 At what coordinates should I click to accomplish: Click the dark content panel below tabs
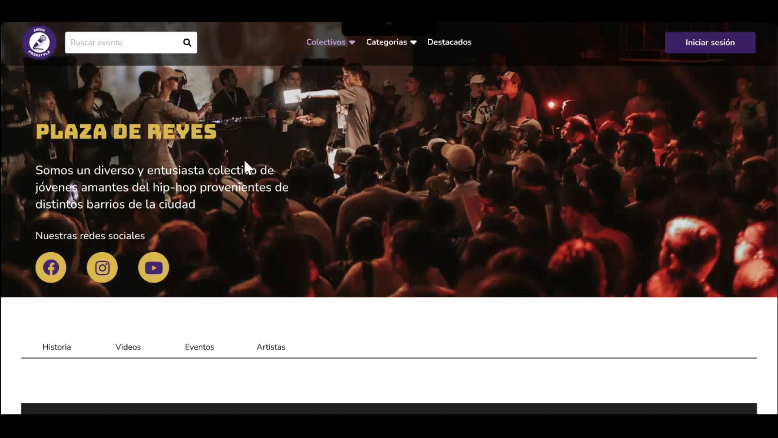click(389, 408)
